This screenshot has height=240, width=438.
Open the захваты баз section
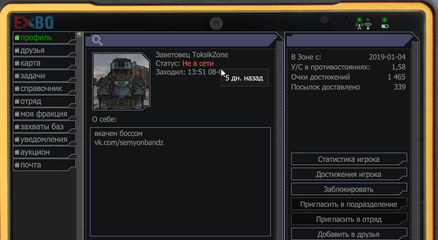[44, 126]
